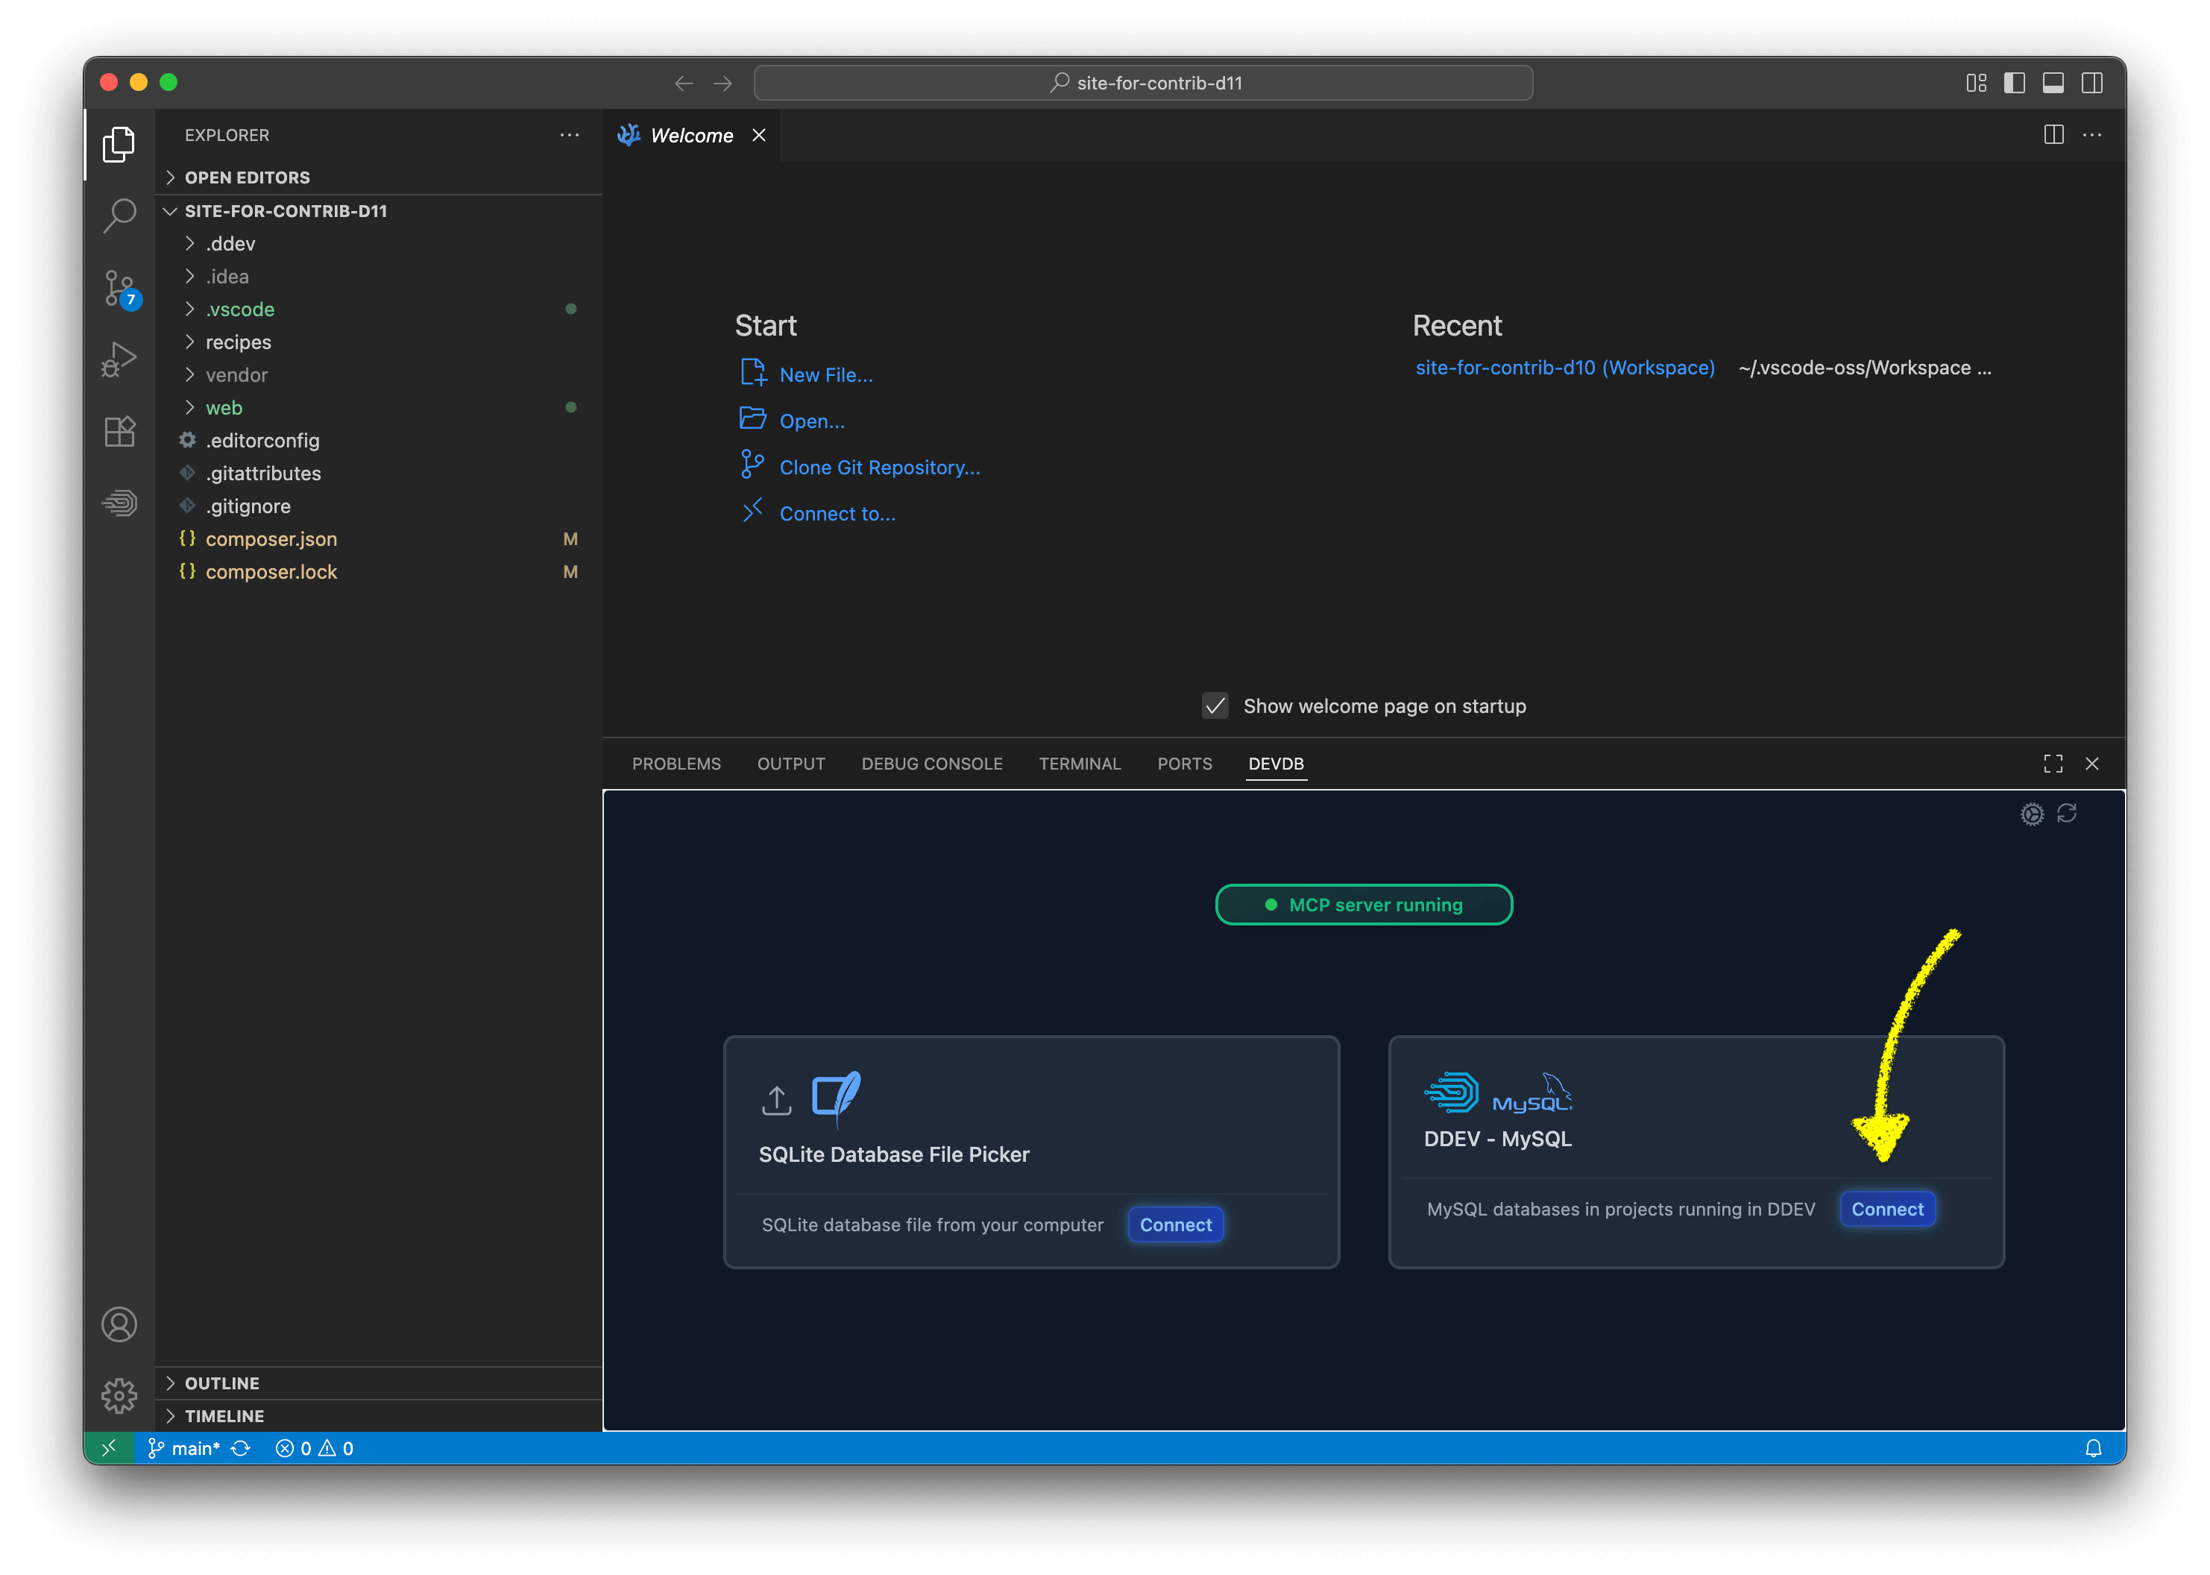Uncheck Show welcome page on startup
Screen dimensions: 2210x1575
pos(1215,706)
